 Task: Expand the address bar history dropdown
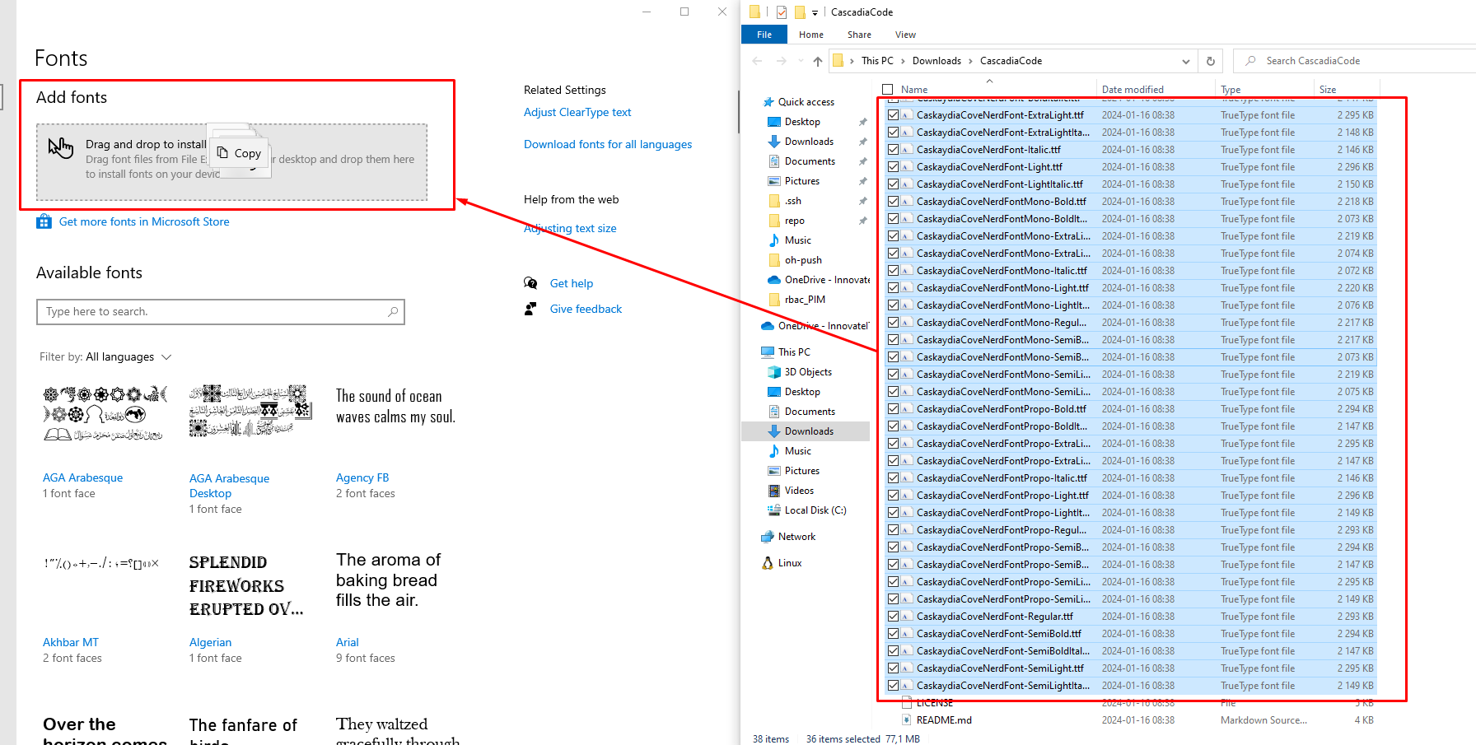pyautogui.click(x=1185, y=61)
